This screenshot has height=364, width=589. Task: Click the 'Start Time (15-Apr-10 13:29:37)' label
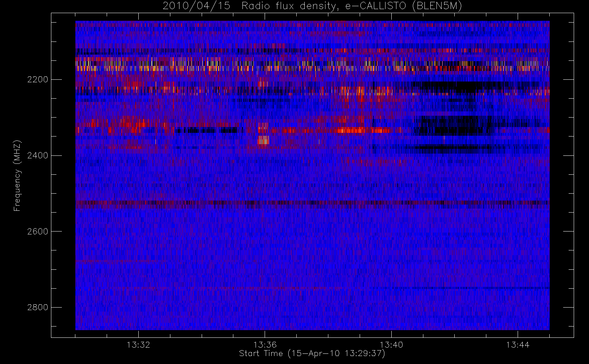(312, 353)
